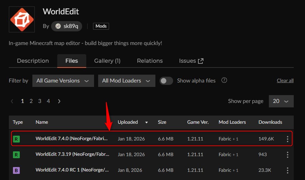This screenshot has height=180, width=305.
Task: Open the Relations tab
Action: 150,61
